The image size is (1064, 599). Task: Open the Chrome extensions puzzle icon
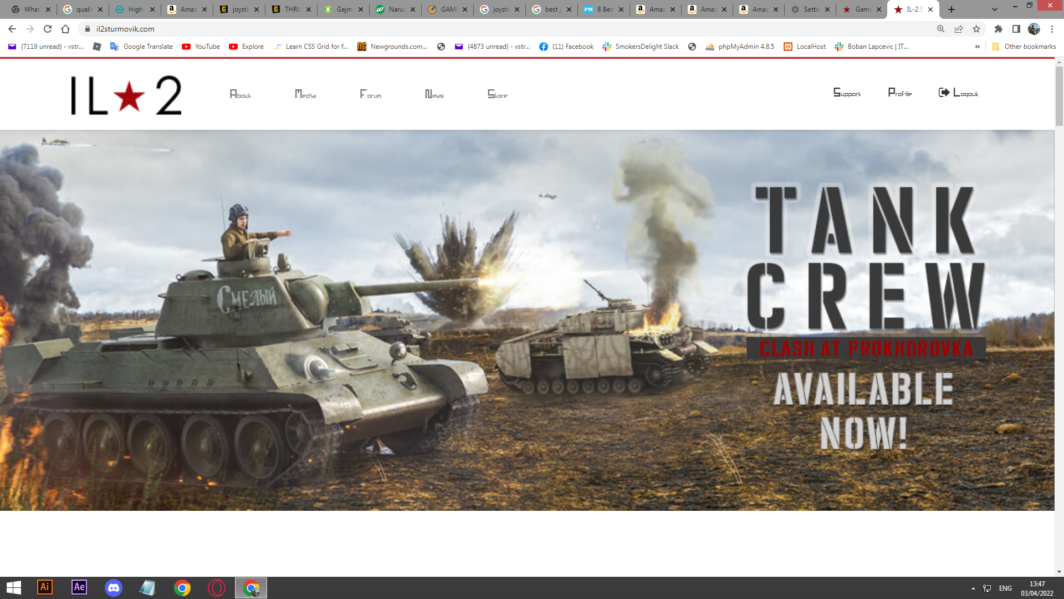999,29
